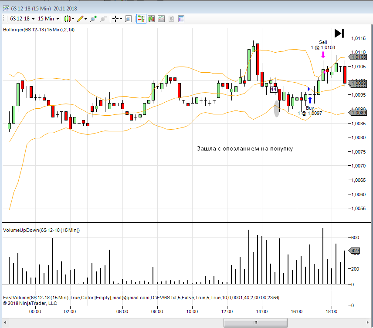
Task: Click the 1,0099 price marker
Action: pos(358,83)
